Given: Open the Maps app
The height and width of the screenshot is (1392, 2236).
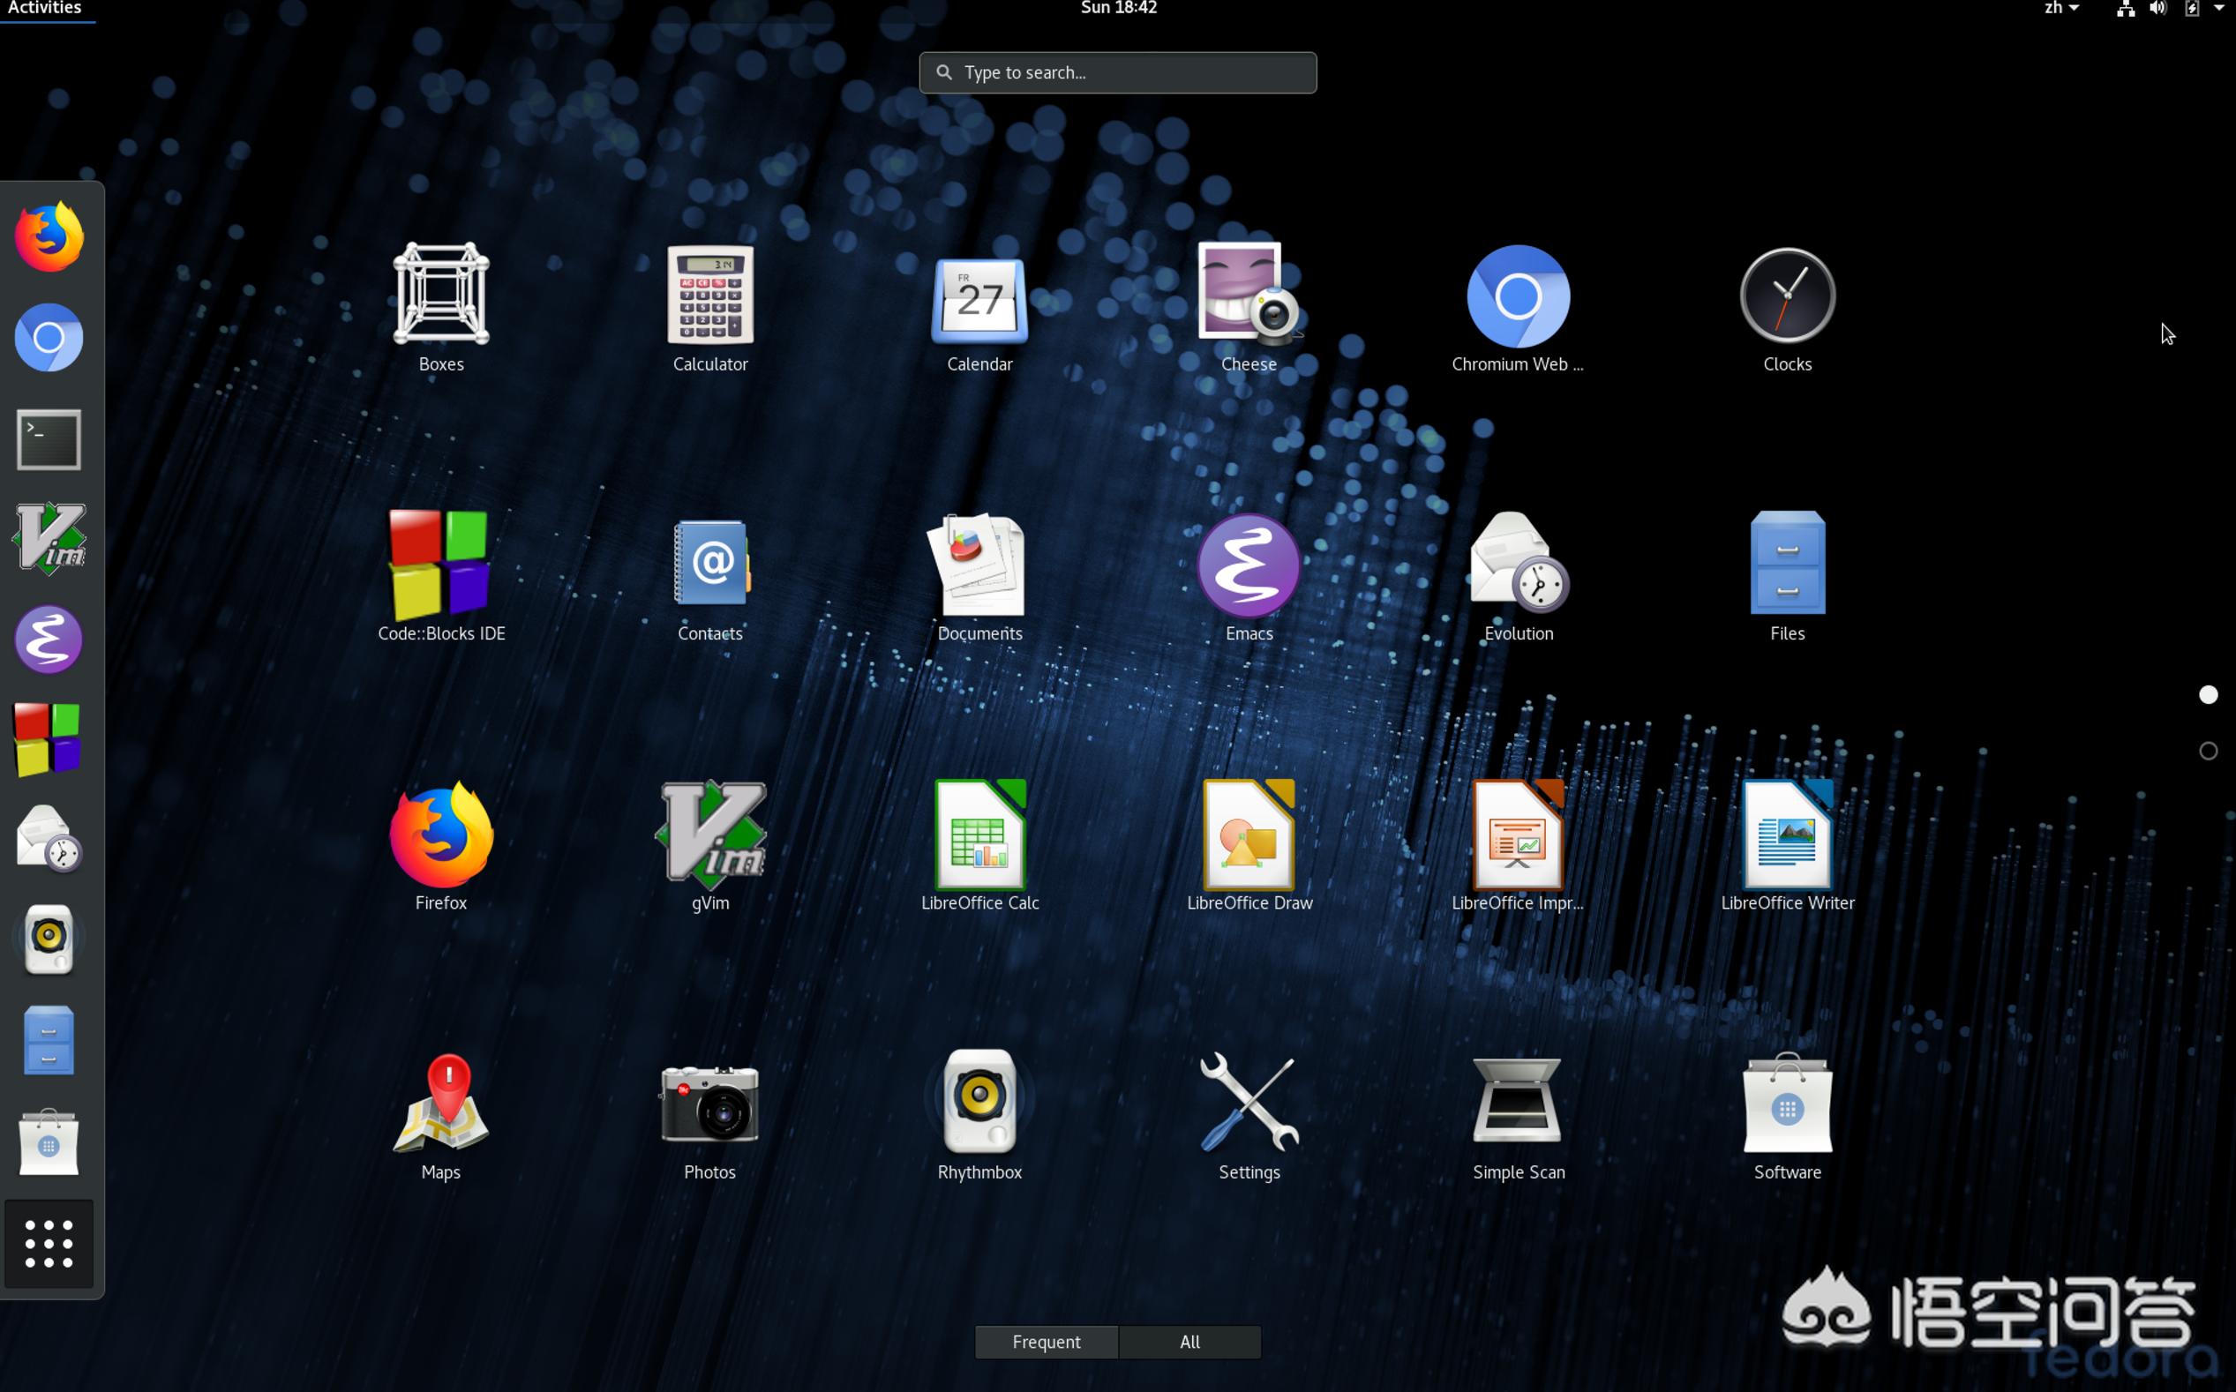Looking at the screenshot, I should click(441, 1115).
